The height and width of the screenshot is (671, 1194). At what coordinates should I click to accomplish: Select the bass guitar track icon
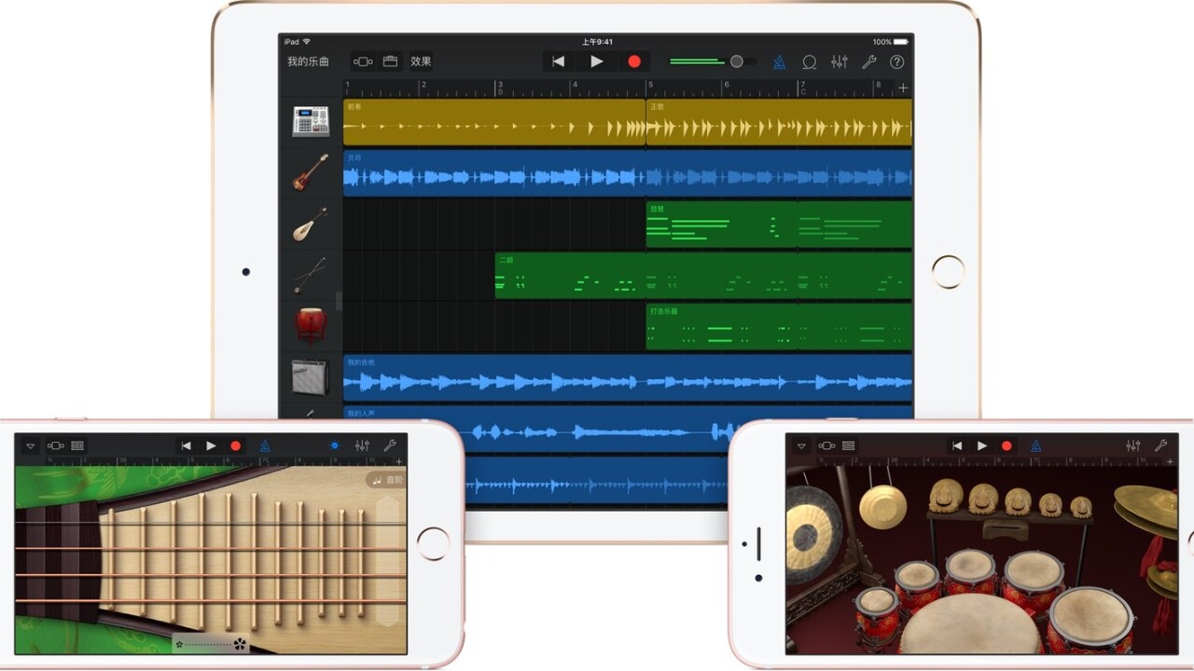311,173
